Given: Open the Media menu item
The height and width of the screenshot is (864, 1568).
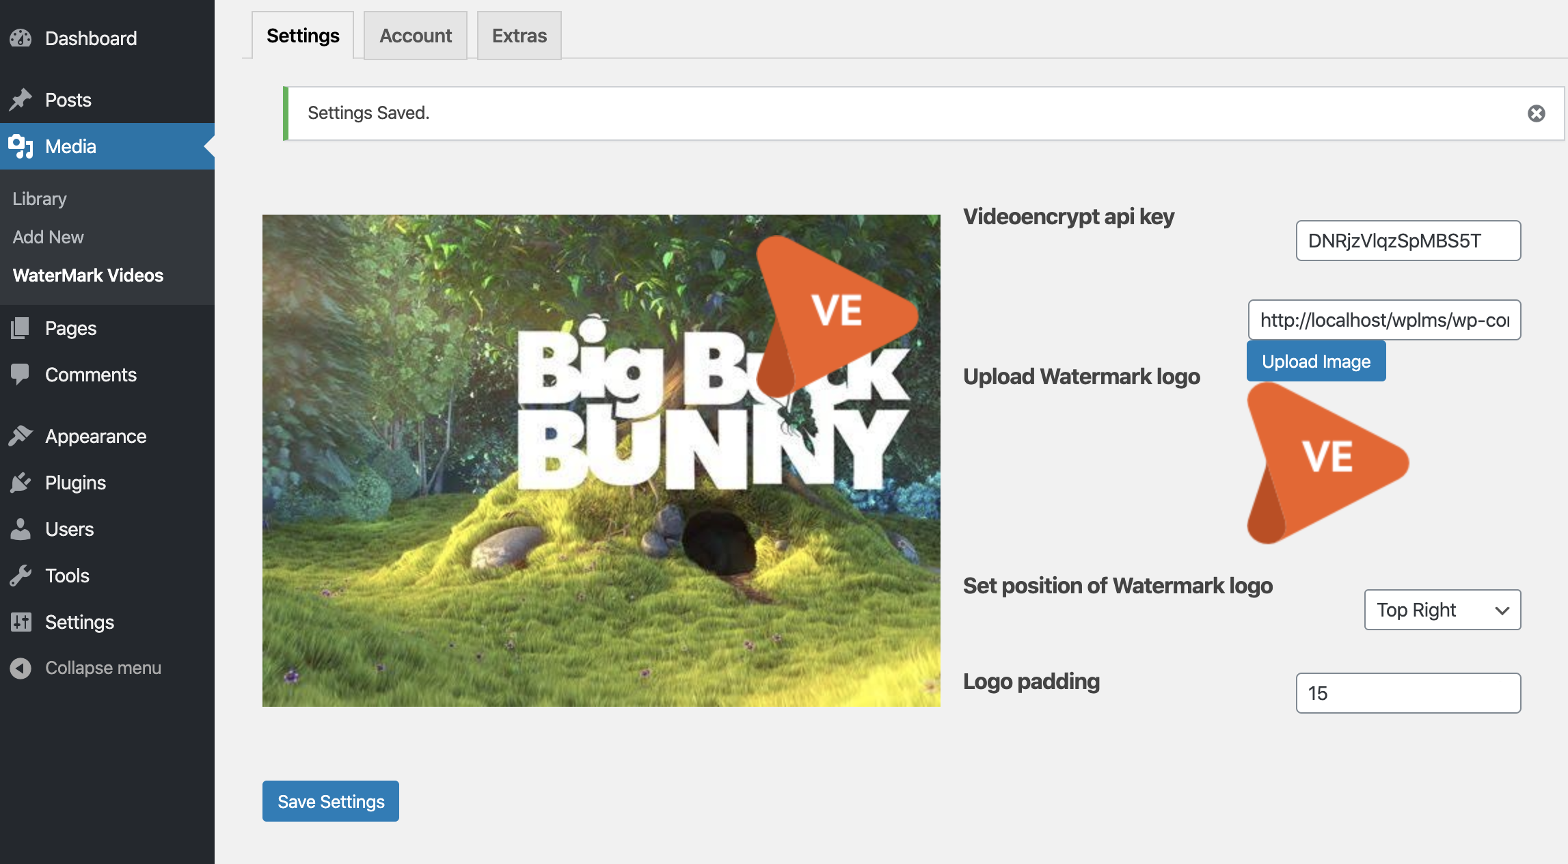Looking at the screenshot, I should point(107,146).
